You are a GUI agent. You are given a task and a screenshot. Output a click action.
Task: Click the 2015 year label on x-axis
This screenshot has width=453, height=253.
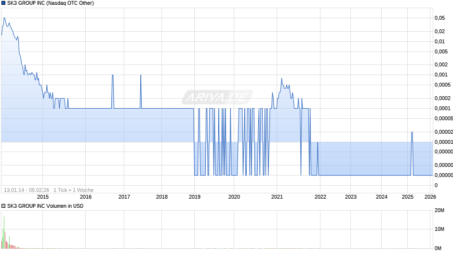(43, 197)
